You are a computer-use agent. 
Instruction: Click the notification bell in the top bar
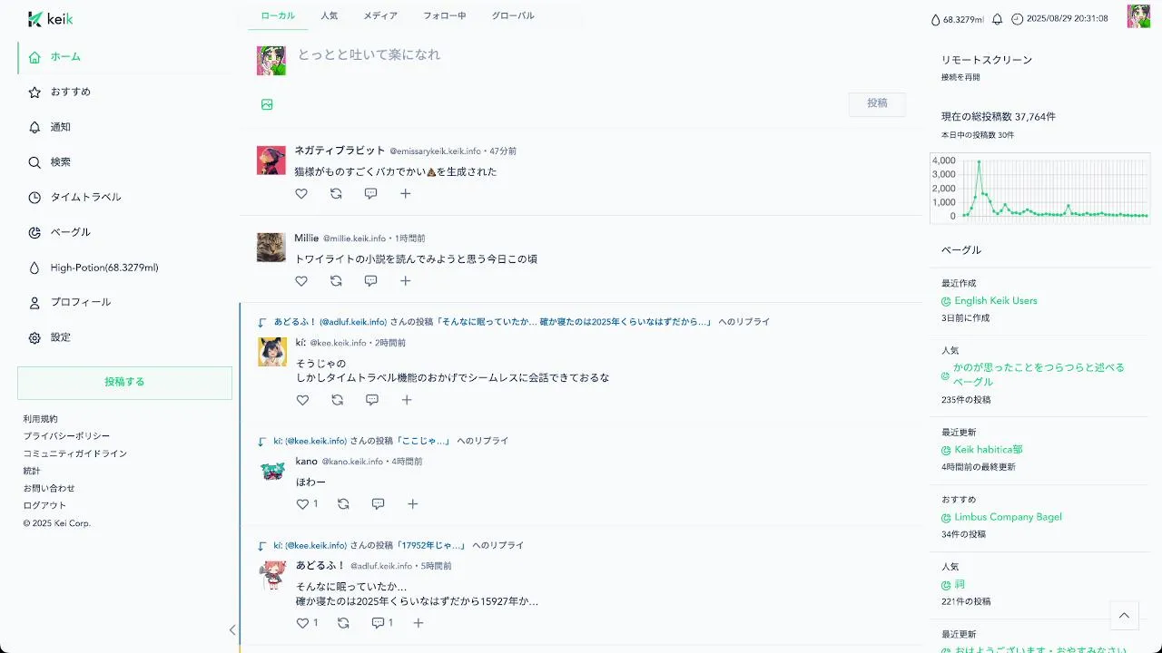(998, 19)
